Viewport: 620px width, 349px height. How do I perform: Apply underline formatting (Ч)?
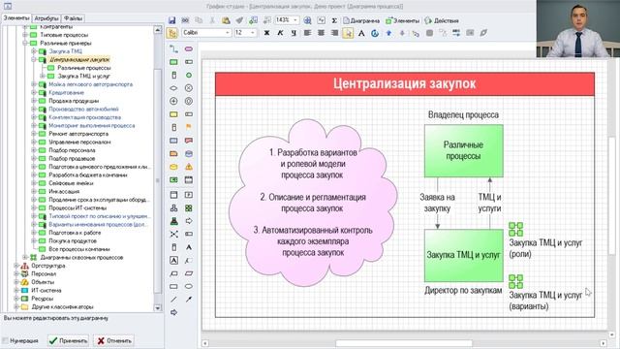294,33
